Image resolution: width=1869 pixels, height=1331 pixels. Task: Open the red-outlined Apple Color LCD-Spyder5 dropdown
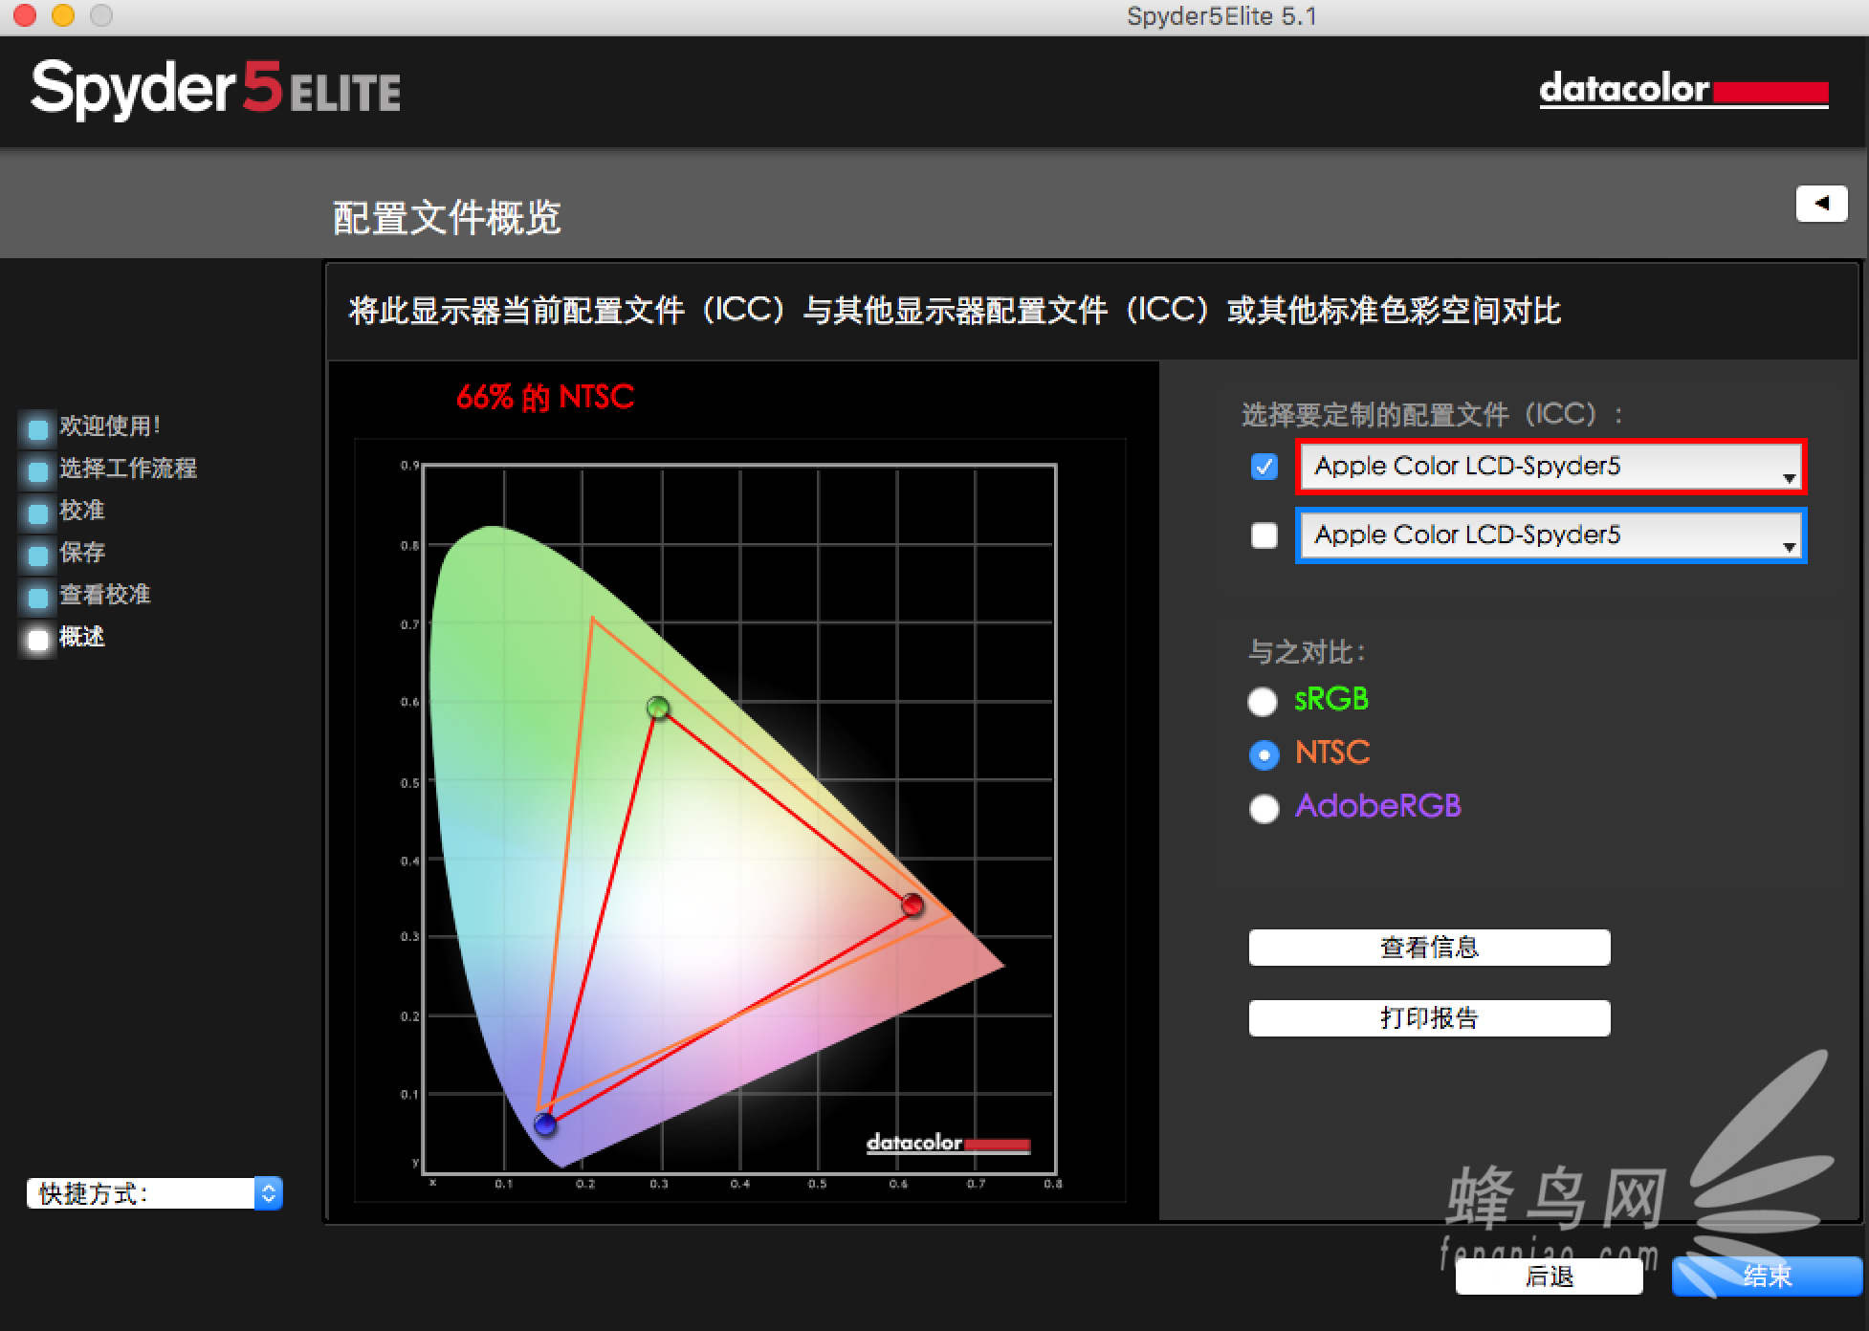click(1550, 467)
